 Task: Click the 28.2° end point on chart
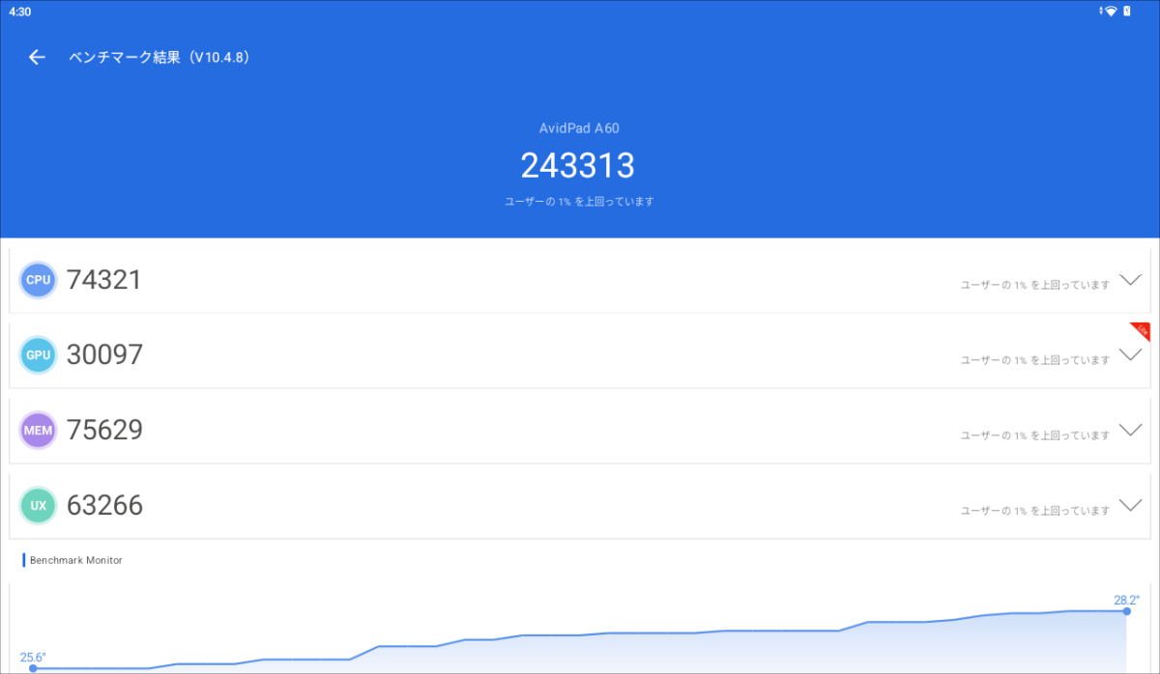pyautogui.click(x=1126, y=610)
